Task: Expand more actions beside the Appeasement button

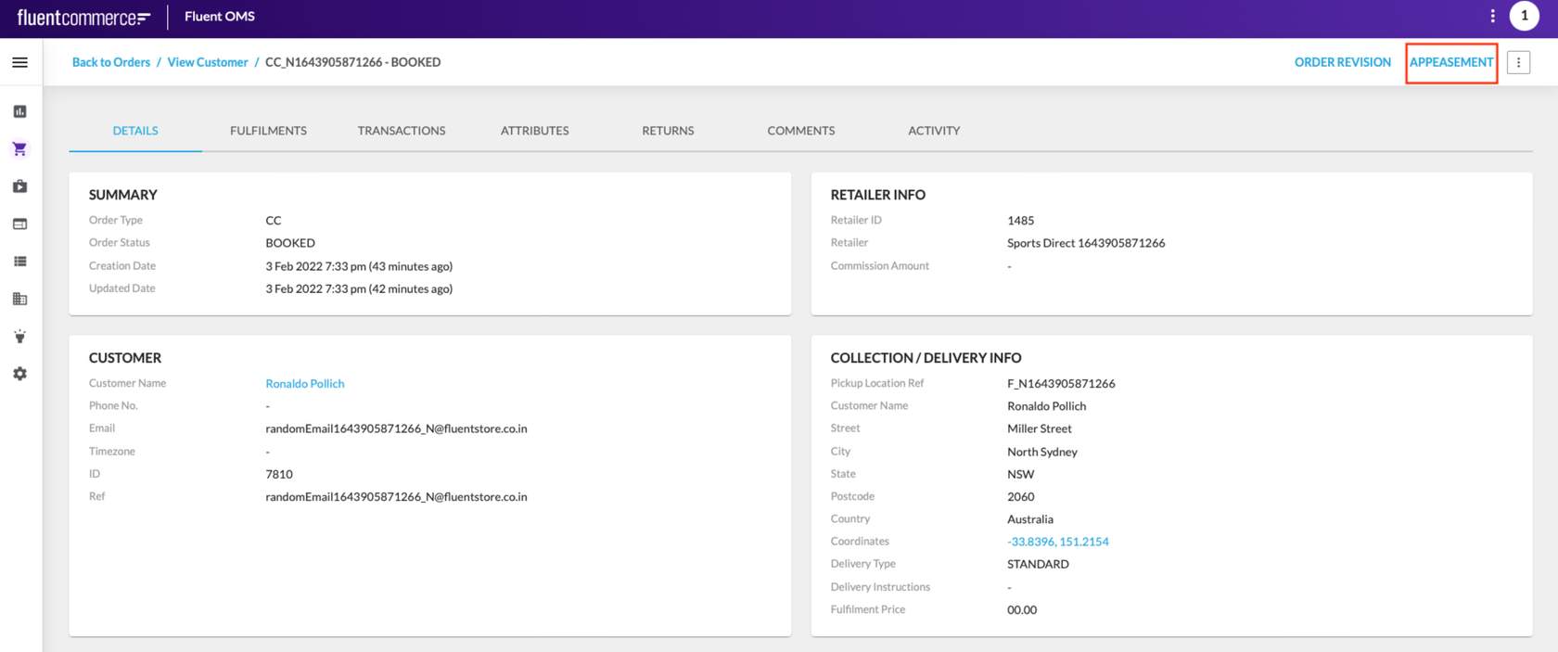Action: click(1518, 62)
